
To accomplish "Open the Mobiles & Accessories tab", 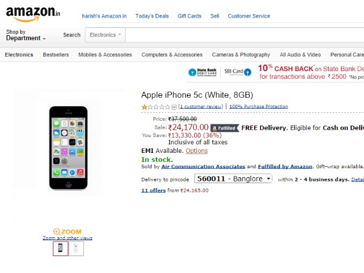I will tap(105, 55).
